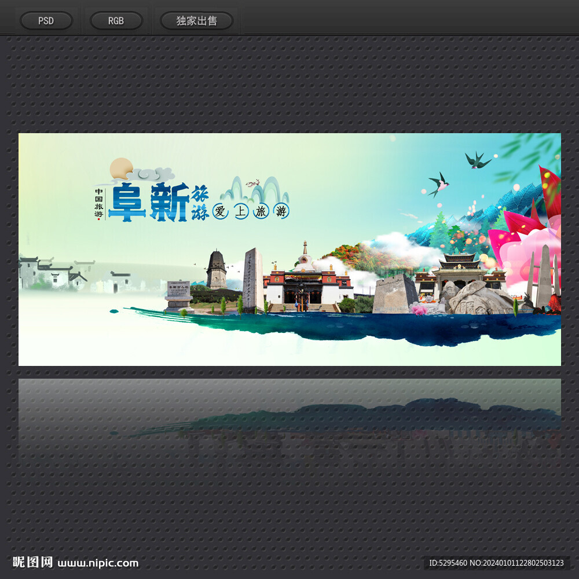Click the upper swallow bird
This screenshot has width=579, height=579.
point(477,160)
